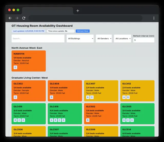Reload the page with the refresh icon
Viewport: 164px width, 142px height.
[24, 18]
